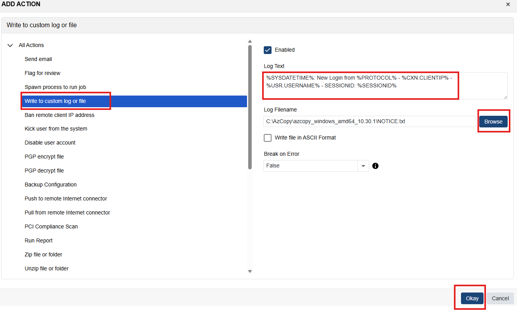The width and height of the screenshot is (517, 310).
Task: Select Ban remote client IP address
Action: [60, 115]
